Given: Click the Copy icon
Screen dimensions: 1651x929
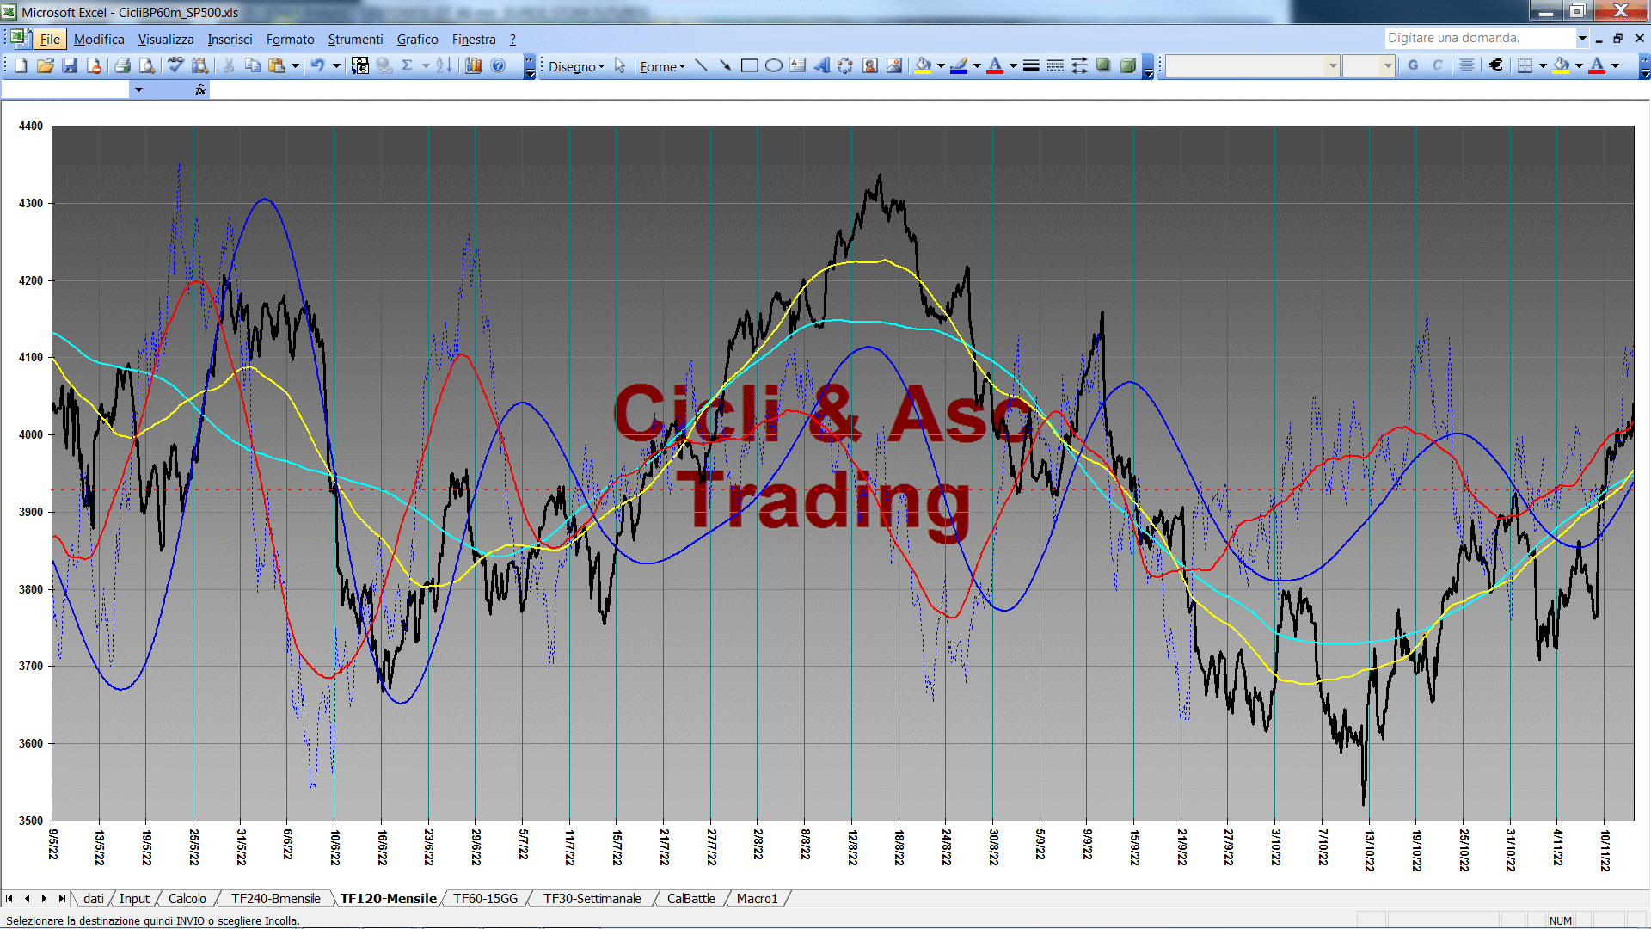Looking at the screenshot, I should (253, 65).
